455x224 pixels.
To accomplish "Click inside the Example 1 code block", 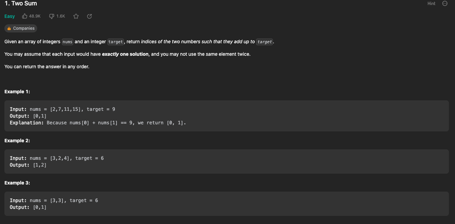I will (x=227, y=116).
